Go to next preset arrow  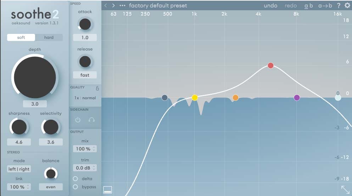point(113,6)
